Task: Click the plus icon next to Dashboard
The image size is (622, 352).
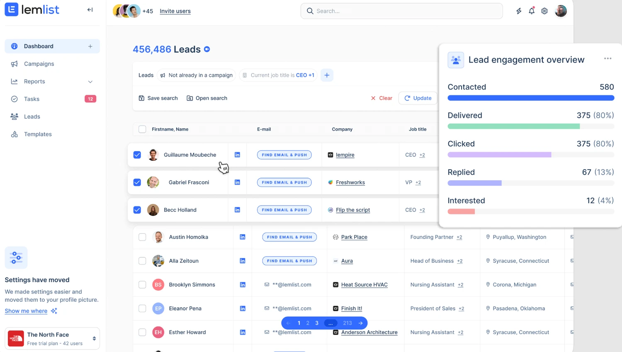Action: pos(90,46)
